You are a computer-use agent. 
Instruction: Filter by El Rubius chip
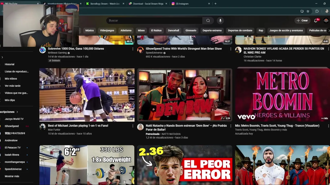click(156, 30)
